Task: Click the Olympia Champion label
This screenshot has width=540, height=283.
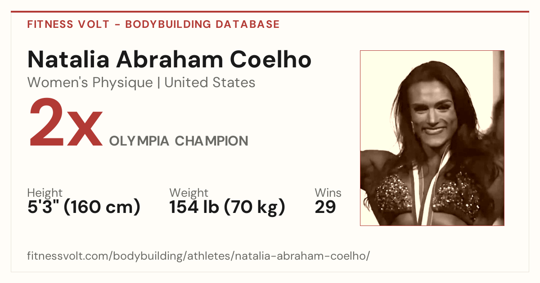Action: [179, 141]
